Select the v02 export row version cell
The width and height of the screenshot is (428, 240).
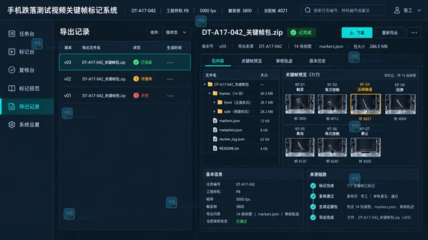click(68, 79)
